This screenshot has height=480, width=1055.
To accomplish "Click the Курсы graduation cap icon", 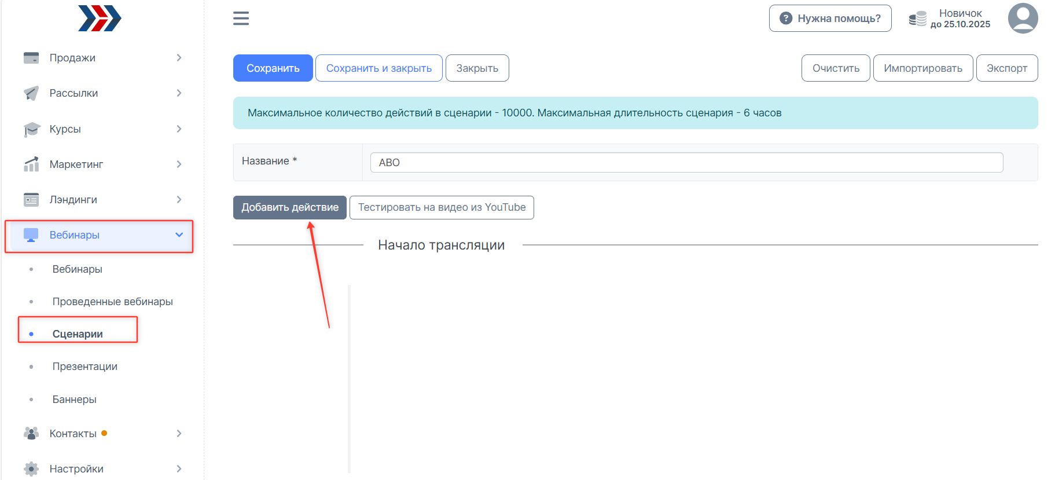I will pyautogui.click(x=31, y=129).
